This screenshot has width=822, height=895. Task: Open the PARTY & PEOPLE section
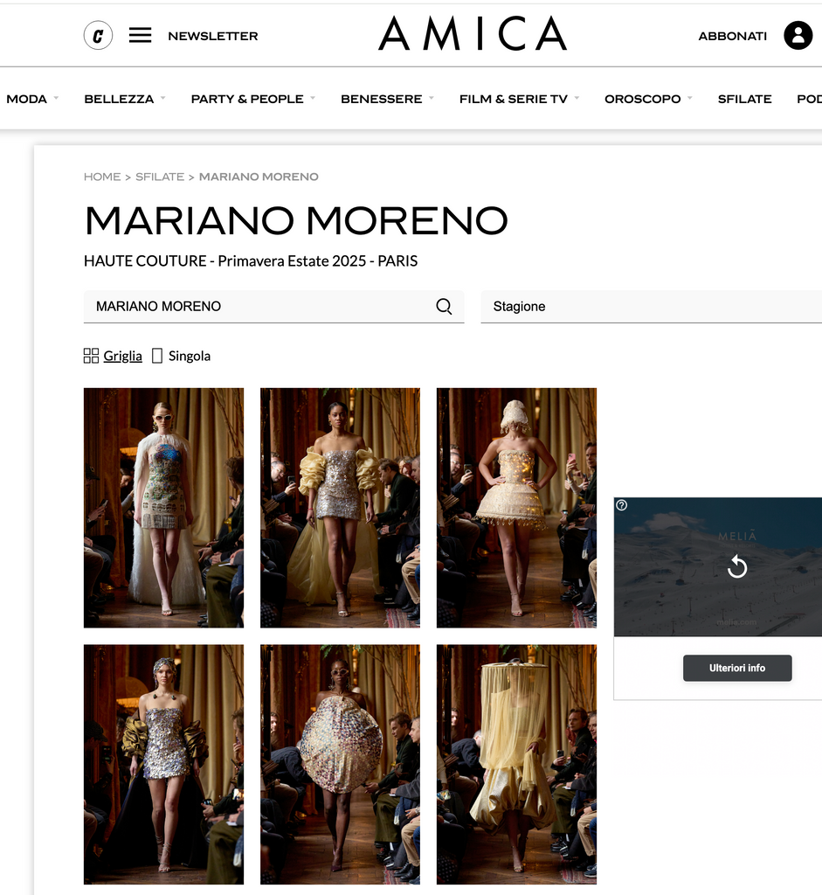(247, 99)
